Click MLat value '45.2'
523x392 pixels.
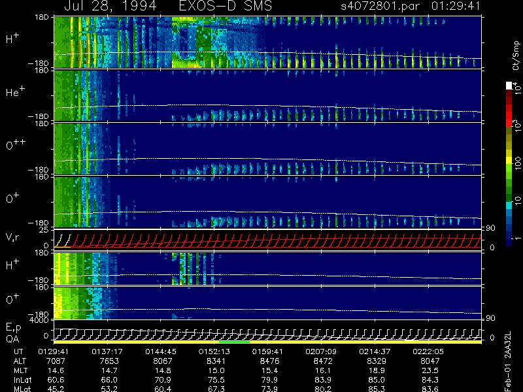(56, 389)
